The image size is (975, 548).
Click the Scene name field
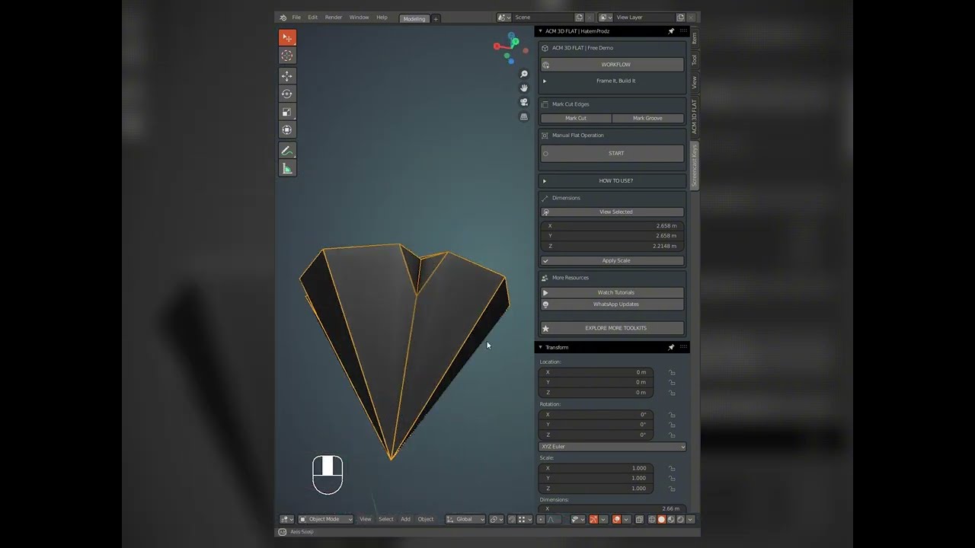(x=542, y=18)
